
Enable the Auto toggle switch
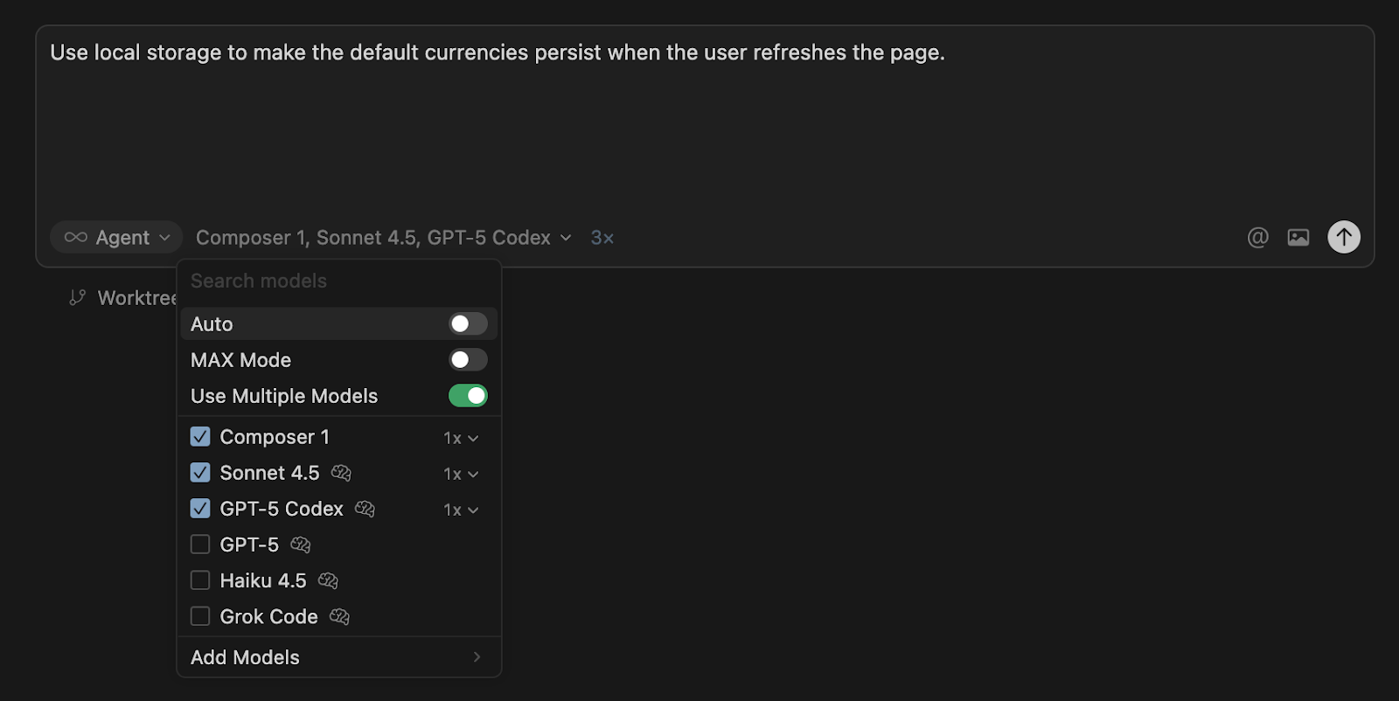click(468, 324)
